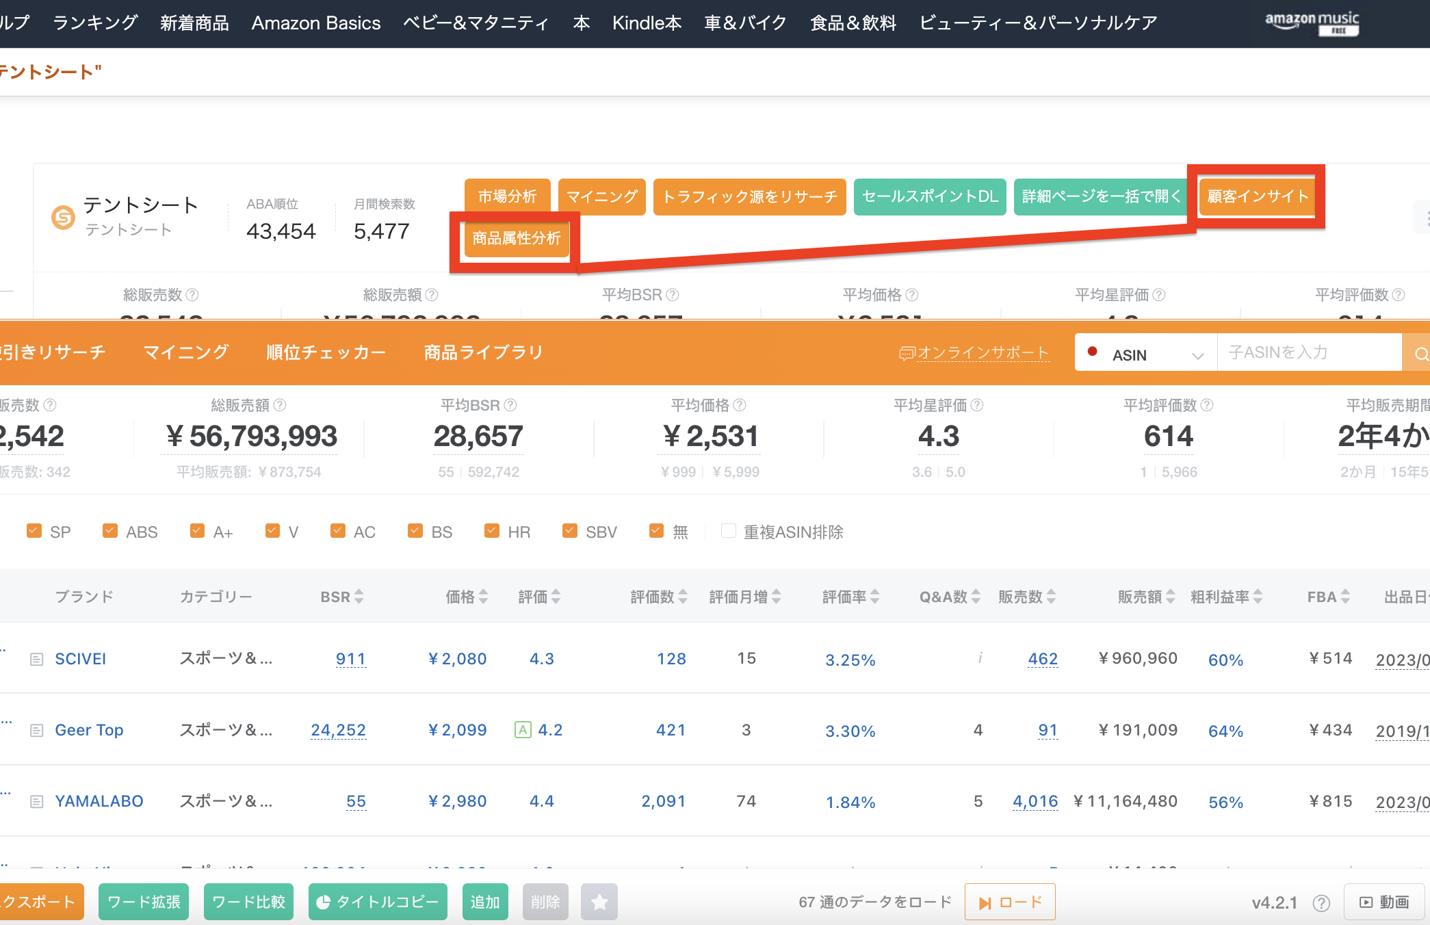Uncheck the SBV checkbox
Image resolution: width=1430 pixels, height=925 pixels.
click(x=569, y=531)
